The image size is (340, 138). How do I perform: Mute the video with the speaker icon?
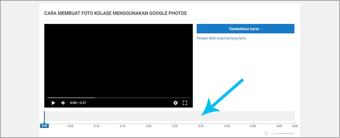click(x=63, y=103)
